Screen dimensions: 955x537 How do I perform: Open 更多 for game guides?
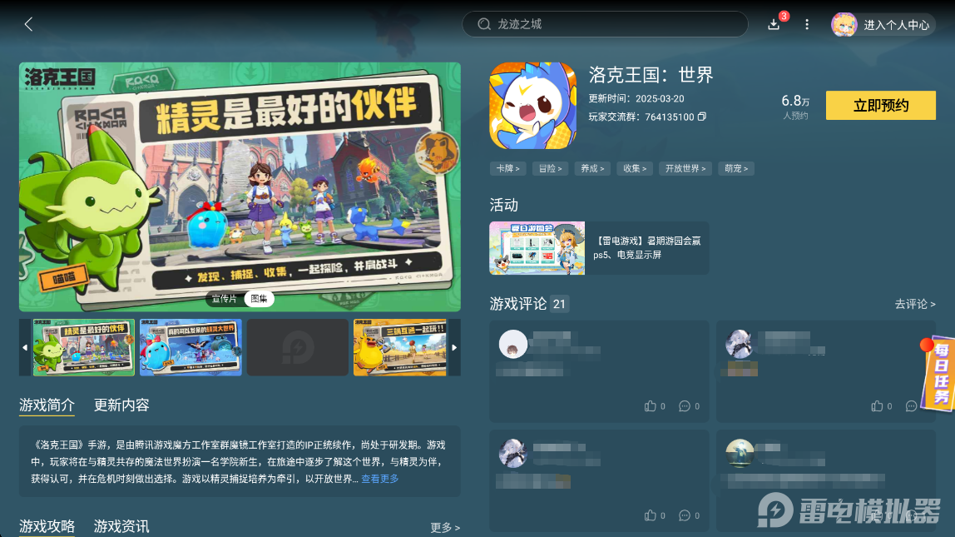tap(445, 528)
